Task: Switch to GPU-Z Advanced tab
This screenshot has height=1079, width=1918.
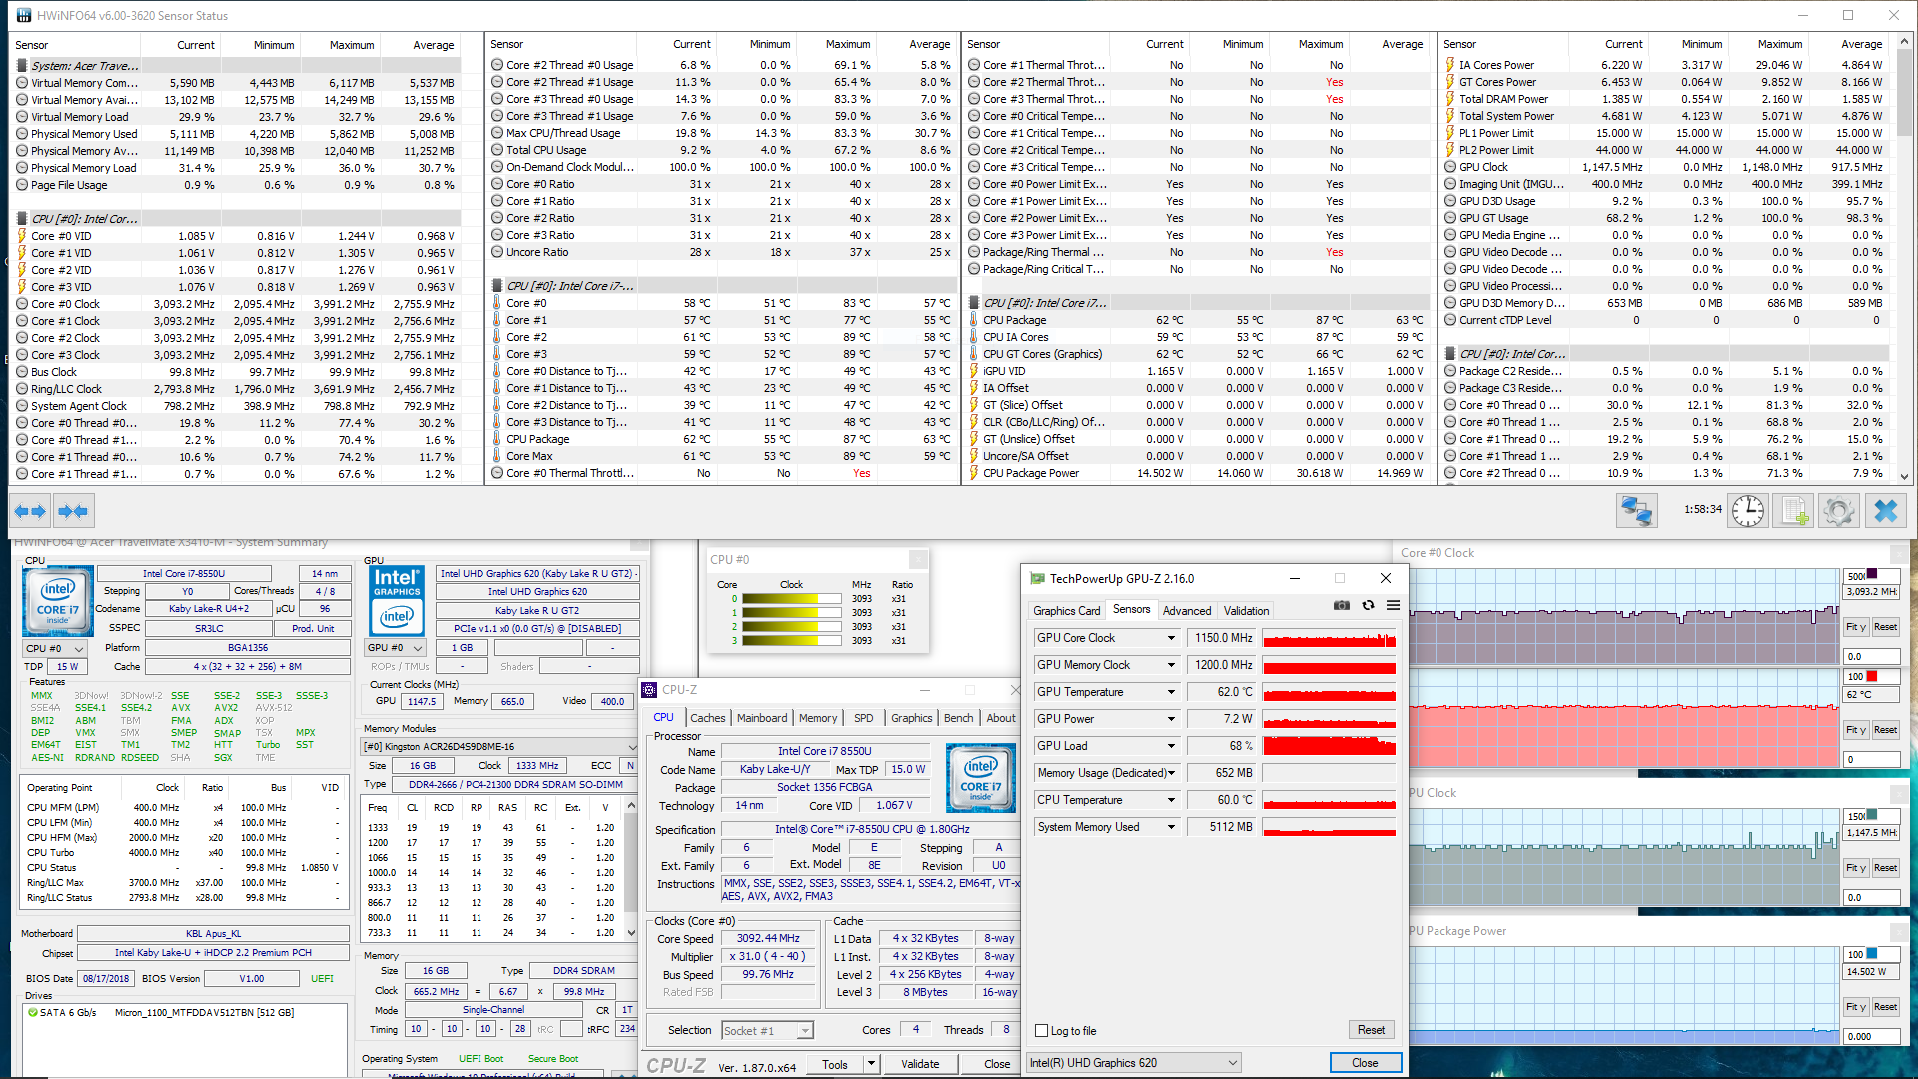Action: 1186,611
